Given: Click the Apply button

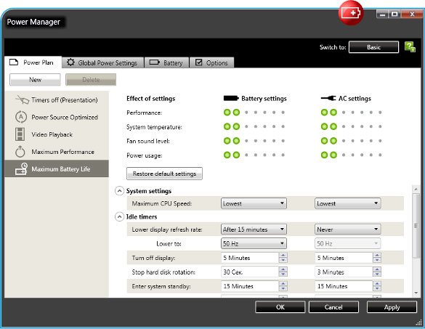Looking at the screenshot, I should click(392, 307).
